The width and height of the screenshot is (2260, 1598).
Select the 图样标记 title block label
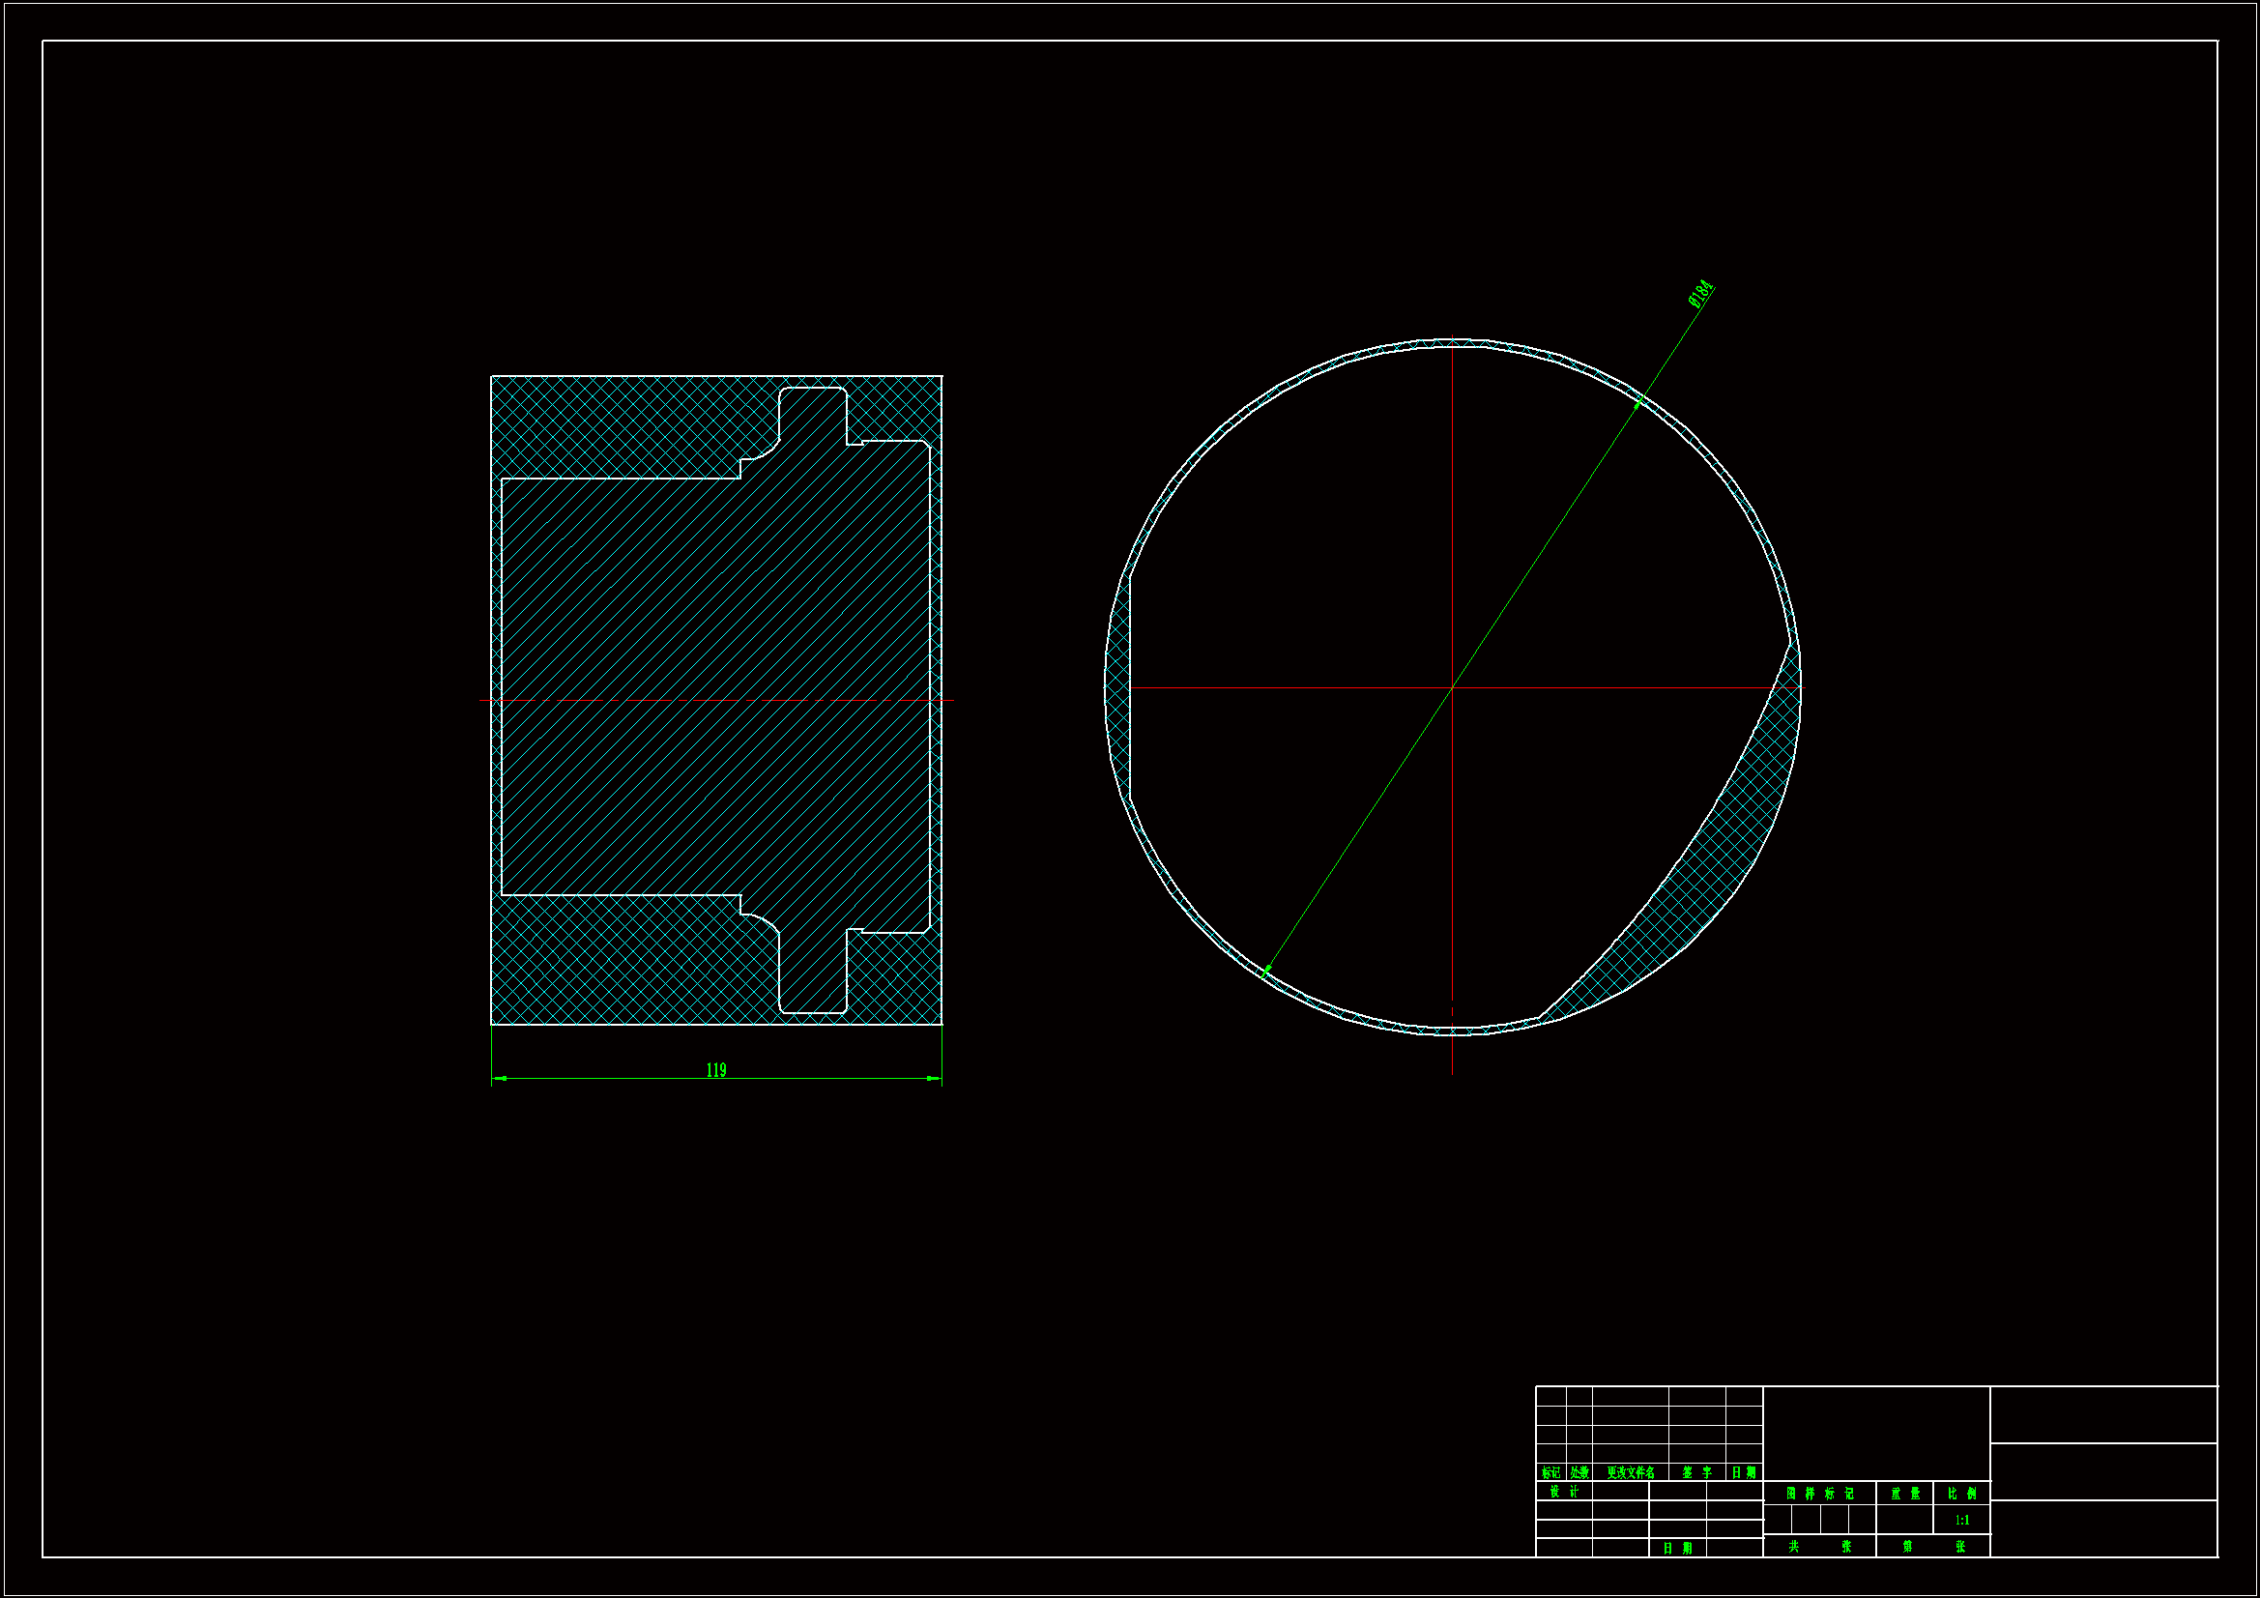point(1819,1494)
